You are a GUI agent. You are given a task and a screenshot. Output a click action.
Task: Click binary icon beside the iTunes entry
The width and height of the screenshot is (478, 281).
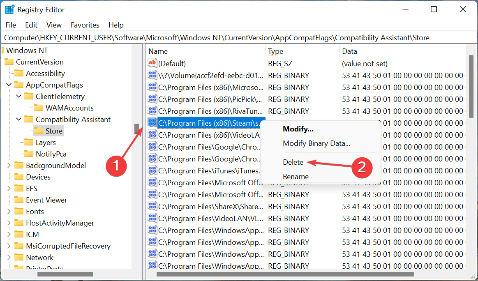click(152, 170)
